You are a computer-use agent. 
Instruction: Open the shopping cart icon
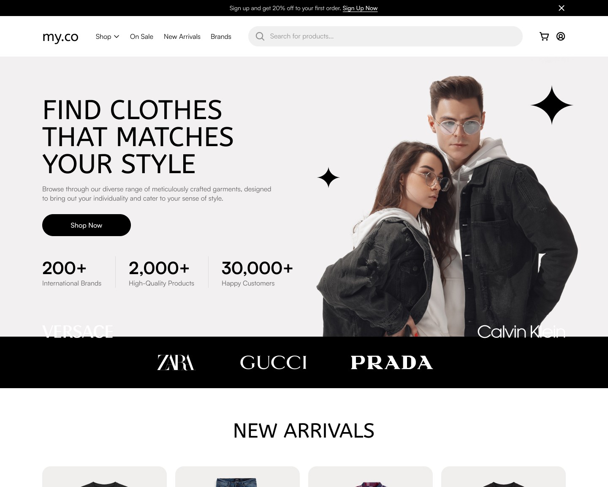tap(544, 36)
